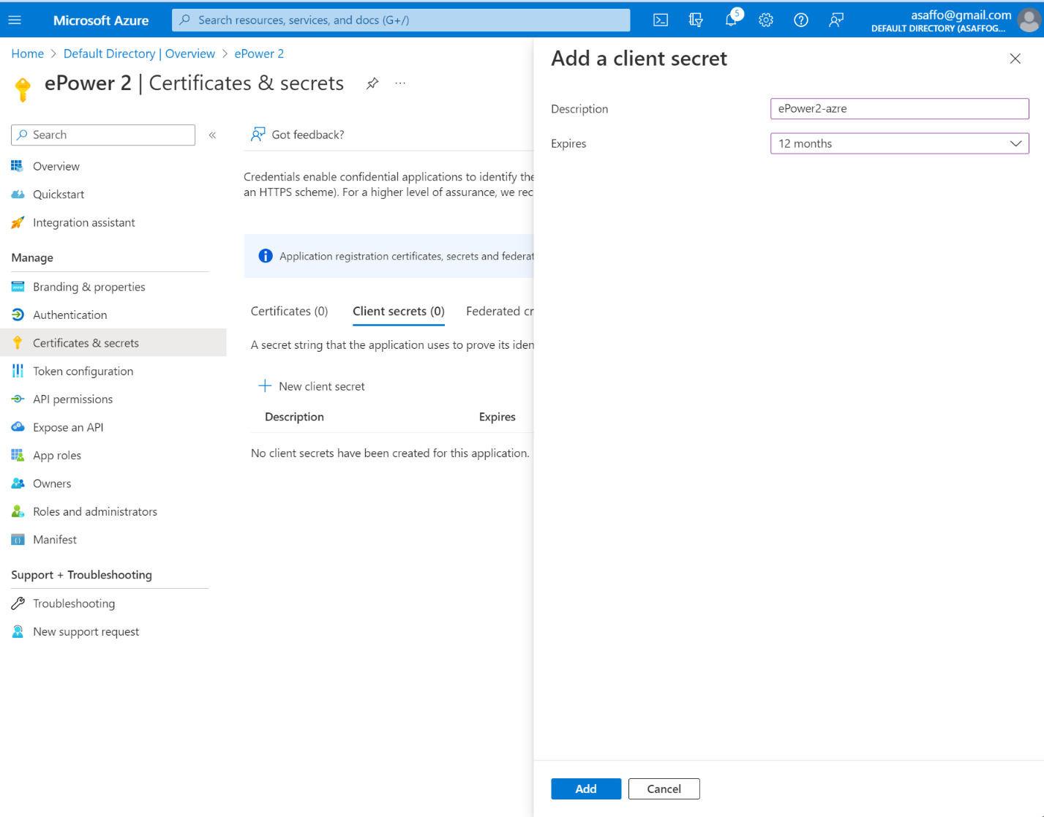
Task: Open Quickstart text in the sidebar
Action: (59, 195)
